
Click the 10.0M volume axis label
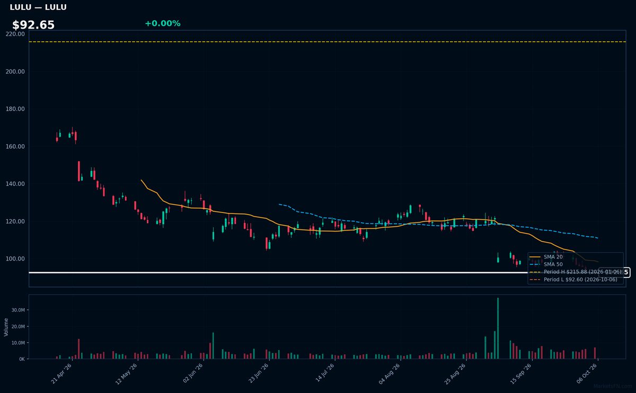18,343
